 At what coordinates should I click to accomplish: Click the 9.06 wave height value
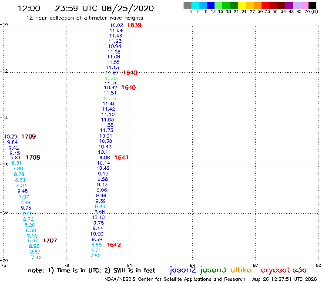pyautogui.click(x=102, y=190)
